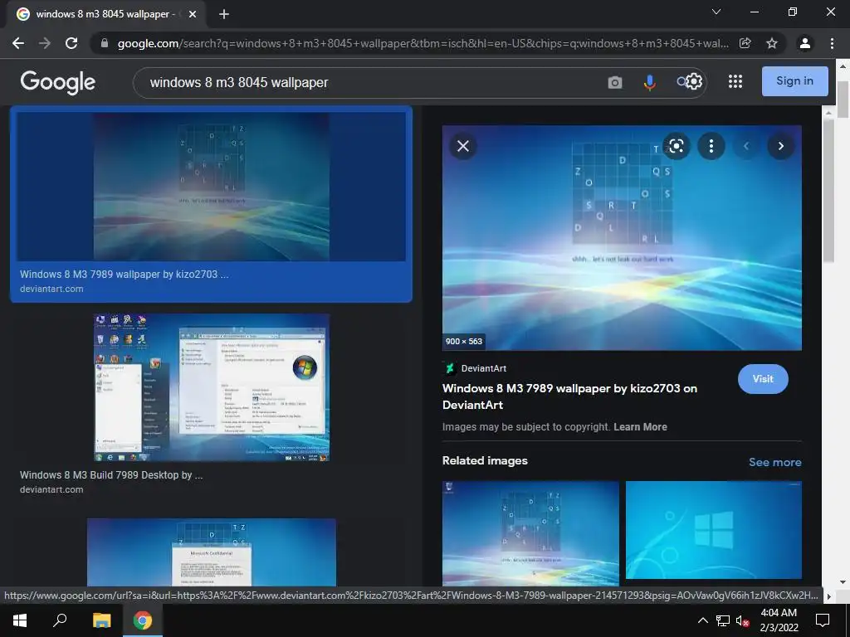Open Chrome three-dot menu
The width and height of the screenshot is (850, 637).
pyautogui.click(x=832, y=43)
